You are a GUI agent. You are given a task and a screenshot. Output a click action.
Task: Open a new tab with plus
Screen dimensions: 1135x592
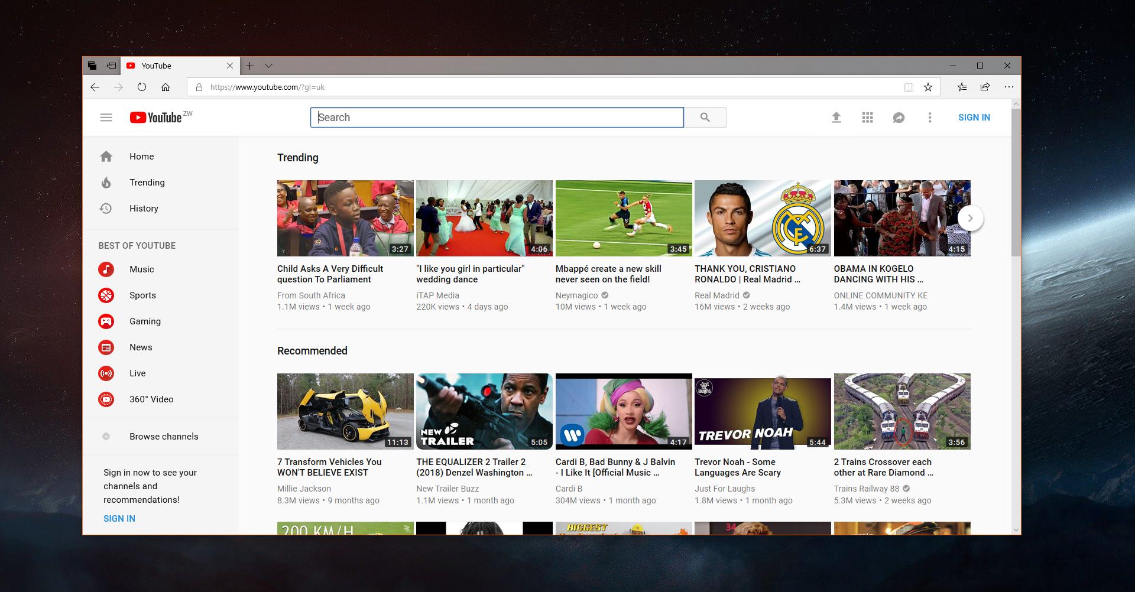250,66
